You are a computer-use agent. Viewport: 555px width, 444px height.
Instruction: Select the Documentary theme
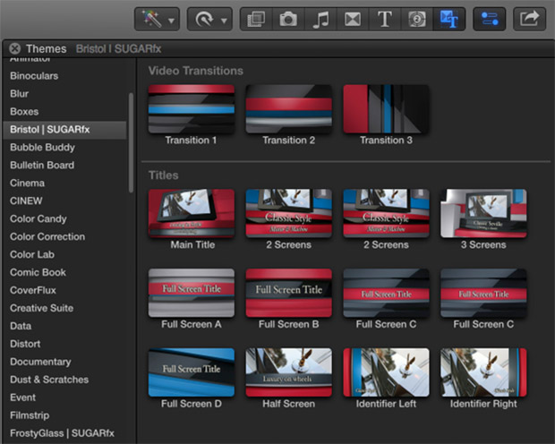(x=40, y=362)
